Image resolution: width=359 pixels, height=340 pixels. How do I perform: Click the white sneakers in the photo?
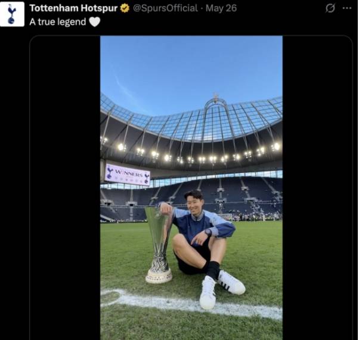point(230,282)
